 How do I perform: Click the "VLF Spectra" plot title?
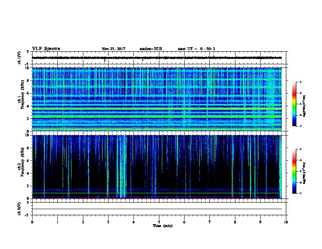[46, 49]
